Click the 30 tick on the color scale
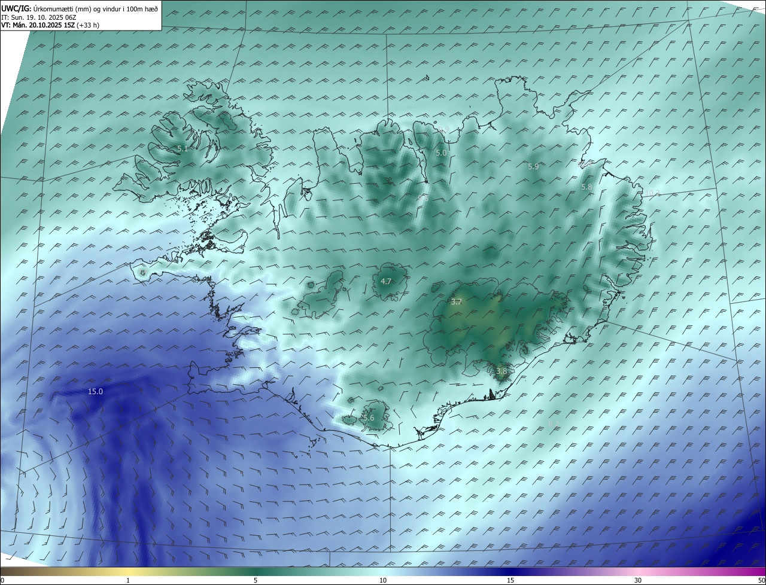This screenshot has height=585, width=766. click(638, 580)
